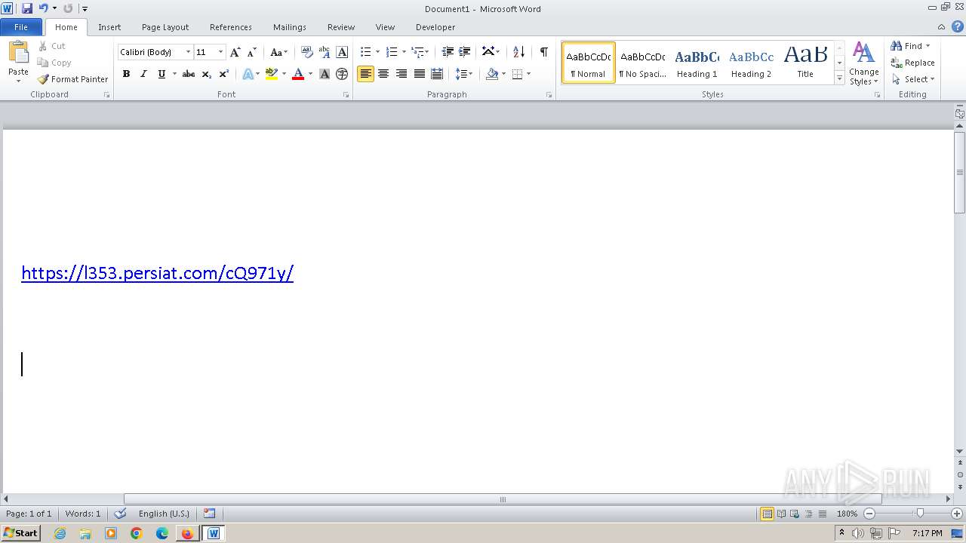This screenshot has width=966, height=543.
Task: Toggle Superscript formatting
Action: click(x=224, y=74)
